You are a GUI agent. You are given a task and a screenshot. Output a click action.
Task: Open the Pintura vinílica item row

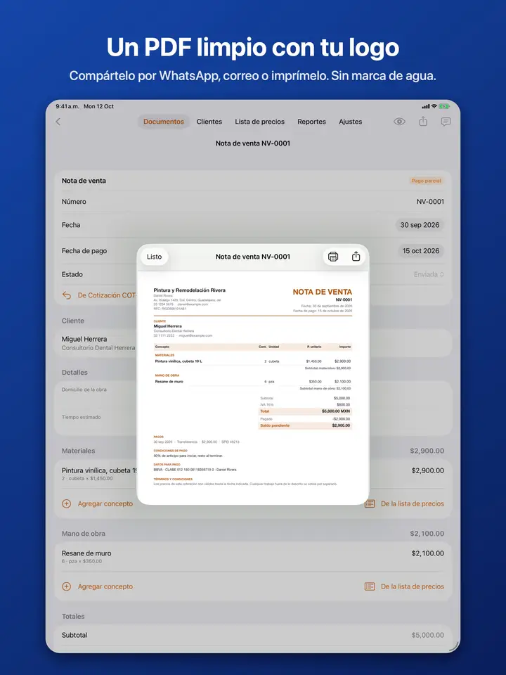click(252, 475)
